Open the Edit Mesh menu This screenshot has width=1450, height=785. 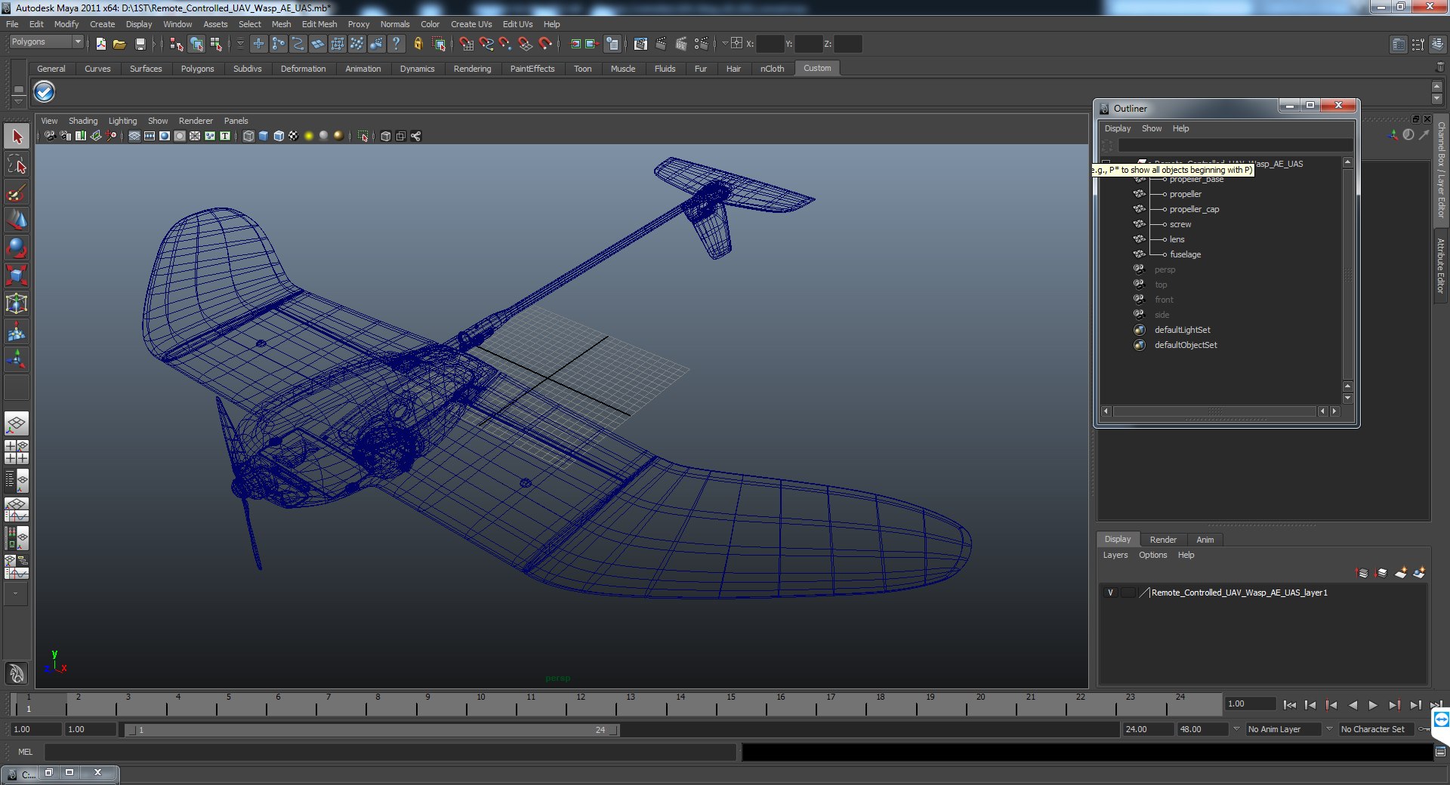[x=319, y=24]
